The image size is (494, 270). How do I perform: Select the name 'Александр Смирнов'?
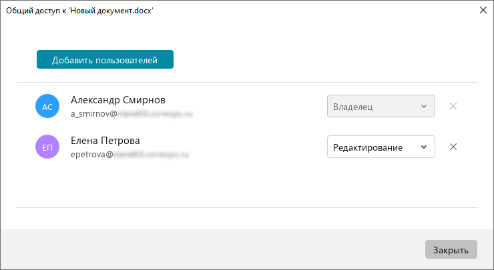click(118, 100)
